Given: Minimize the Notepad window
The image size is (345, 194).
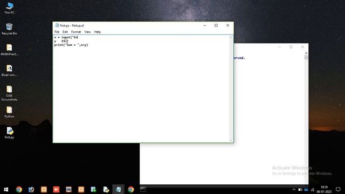Looking at the screenshot, I should click(205, 25).
